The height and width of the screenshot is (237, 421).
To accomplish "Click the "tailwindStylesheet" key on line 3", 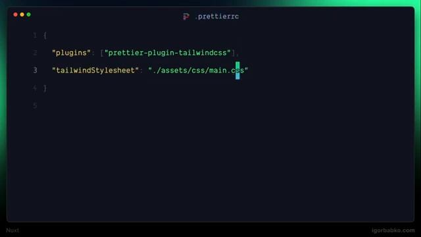I will coord(95,70).
